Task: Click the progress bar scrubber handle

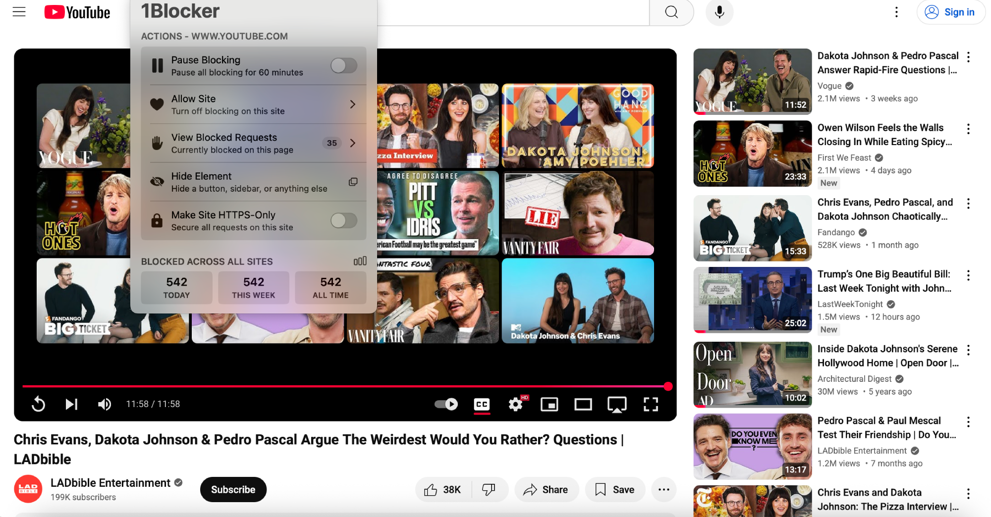Action: click(x=668, y=386)
